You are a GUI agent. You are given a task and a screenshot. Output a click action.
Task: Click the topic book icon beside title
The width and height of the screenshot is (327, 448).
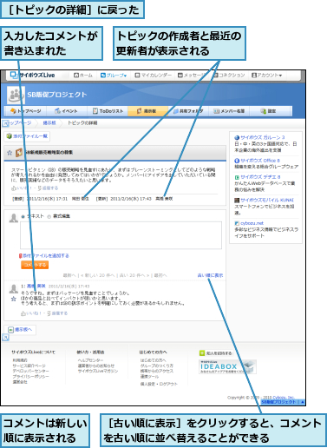19,153
